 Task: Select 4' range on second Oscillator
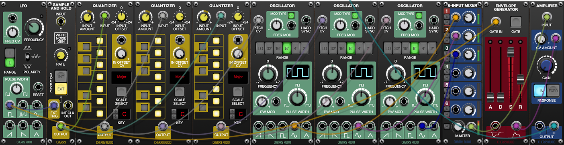pos(360,48)
